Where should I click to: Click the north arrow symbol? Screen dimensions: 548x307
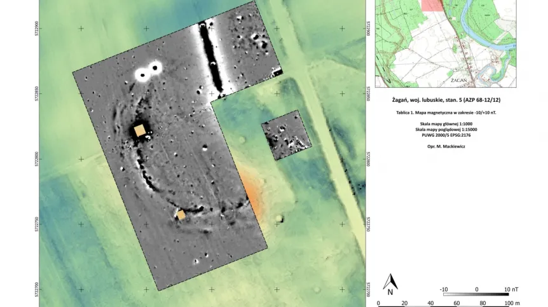[x=390, y=284]
